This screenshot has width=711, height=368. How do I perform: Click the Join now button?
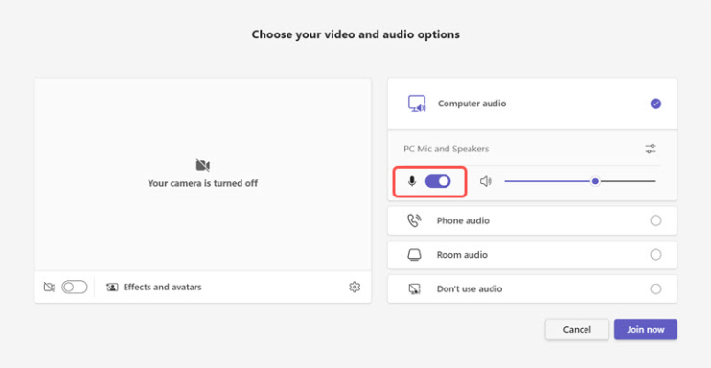pyautogui.click(x=646, y=330)
